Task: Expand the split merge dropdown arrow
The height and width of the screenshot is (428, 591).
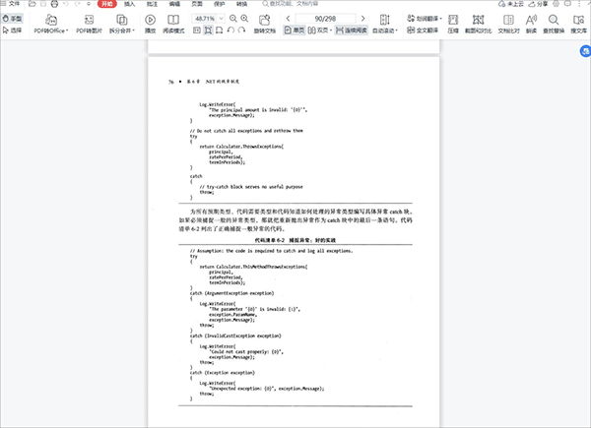Action: point(133,31)
